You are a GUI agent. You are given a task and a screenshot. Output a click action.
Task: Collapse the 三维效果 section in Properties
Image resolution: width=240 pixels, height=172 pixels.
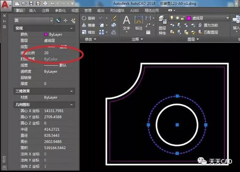coord(72,91)
